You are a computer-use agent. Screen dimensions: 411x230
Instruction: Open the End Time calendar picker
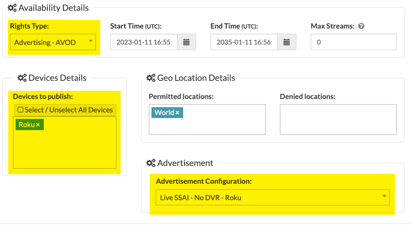[x=286, y=42]
